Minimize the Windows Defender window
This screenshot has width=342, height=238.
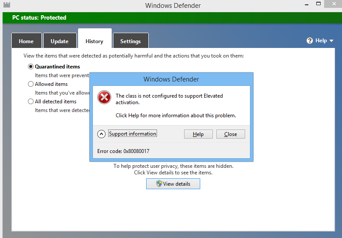307,4
